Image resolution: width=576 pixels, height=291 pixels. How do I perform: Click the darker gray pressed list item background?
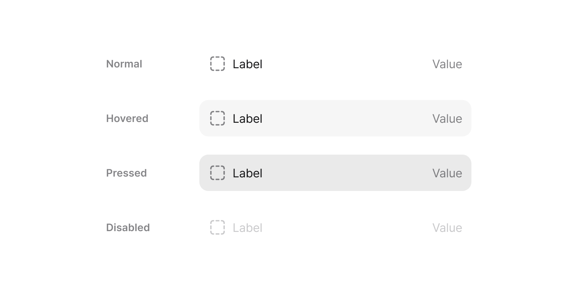(x=341, y=173)
